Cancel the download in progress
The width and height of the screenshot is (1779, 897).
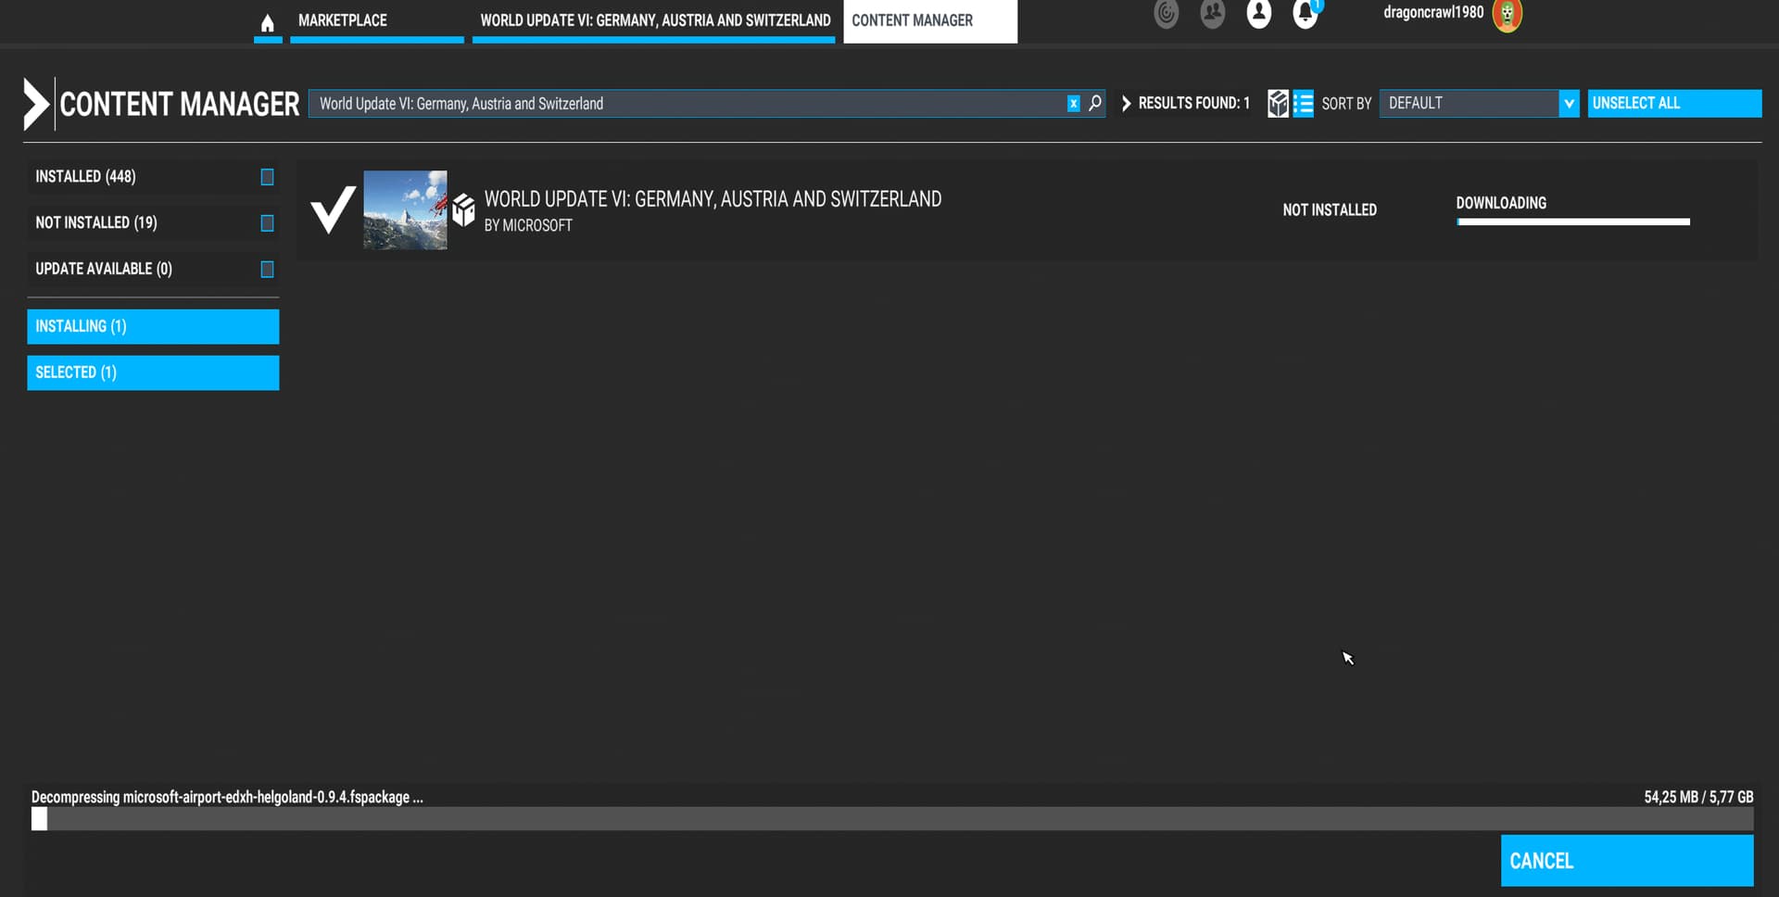[1626, 861]
